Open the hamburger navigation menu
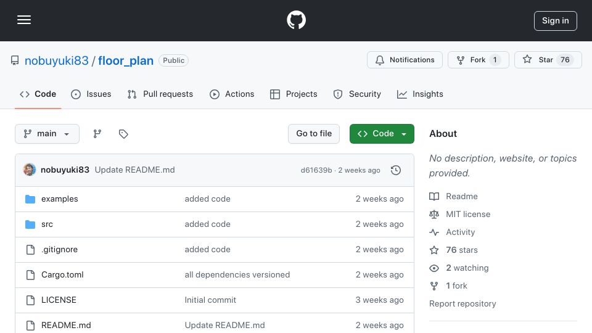The height and width of the screenshot is (333, 592). 24,20
